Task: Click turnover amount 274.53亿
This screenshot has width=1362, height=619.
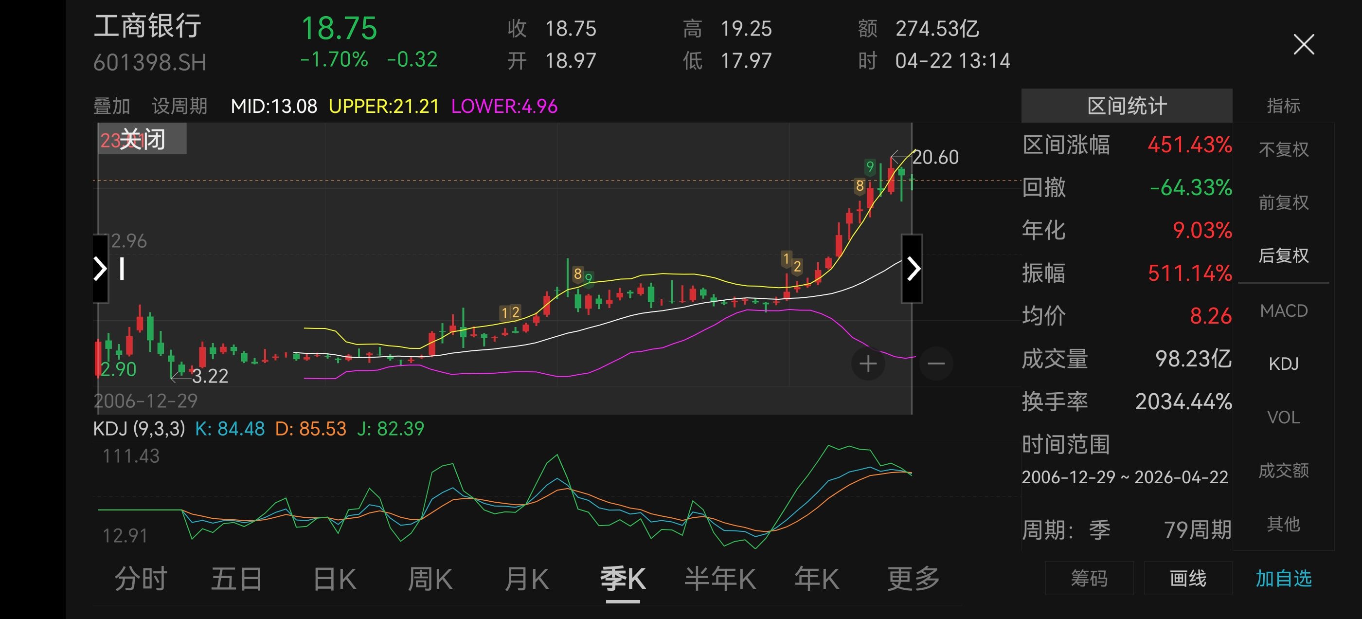Action: click(937, 29)
